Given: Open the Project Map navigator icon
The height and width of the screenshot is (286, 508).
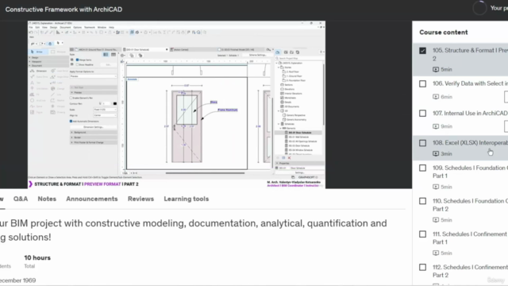Looking at the screenshot, I should point(278,52).
